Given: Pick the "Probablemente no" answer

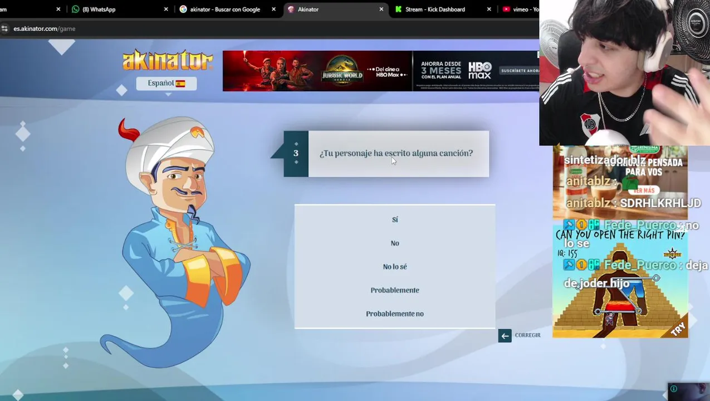Looking at the screenshot, I should coord(395,314).
